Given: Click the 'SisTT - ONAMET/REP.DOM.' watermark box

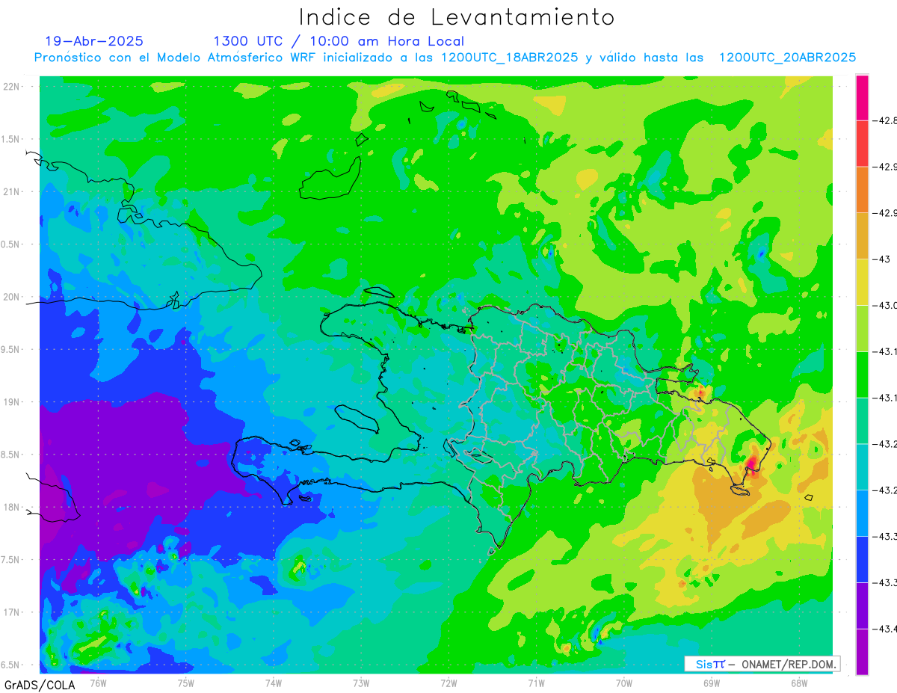Looking at the screenshot, I should [x=762, y=664].
